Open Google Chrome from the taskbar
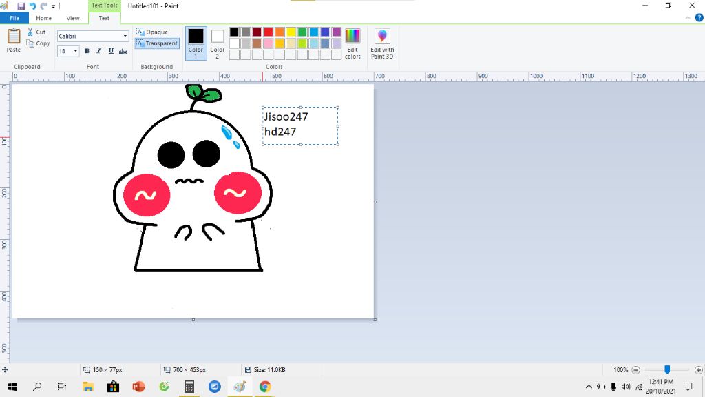Screen dimensions: 705x397 click(x=265, y=387)
